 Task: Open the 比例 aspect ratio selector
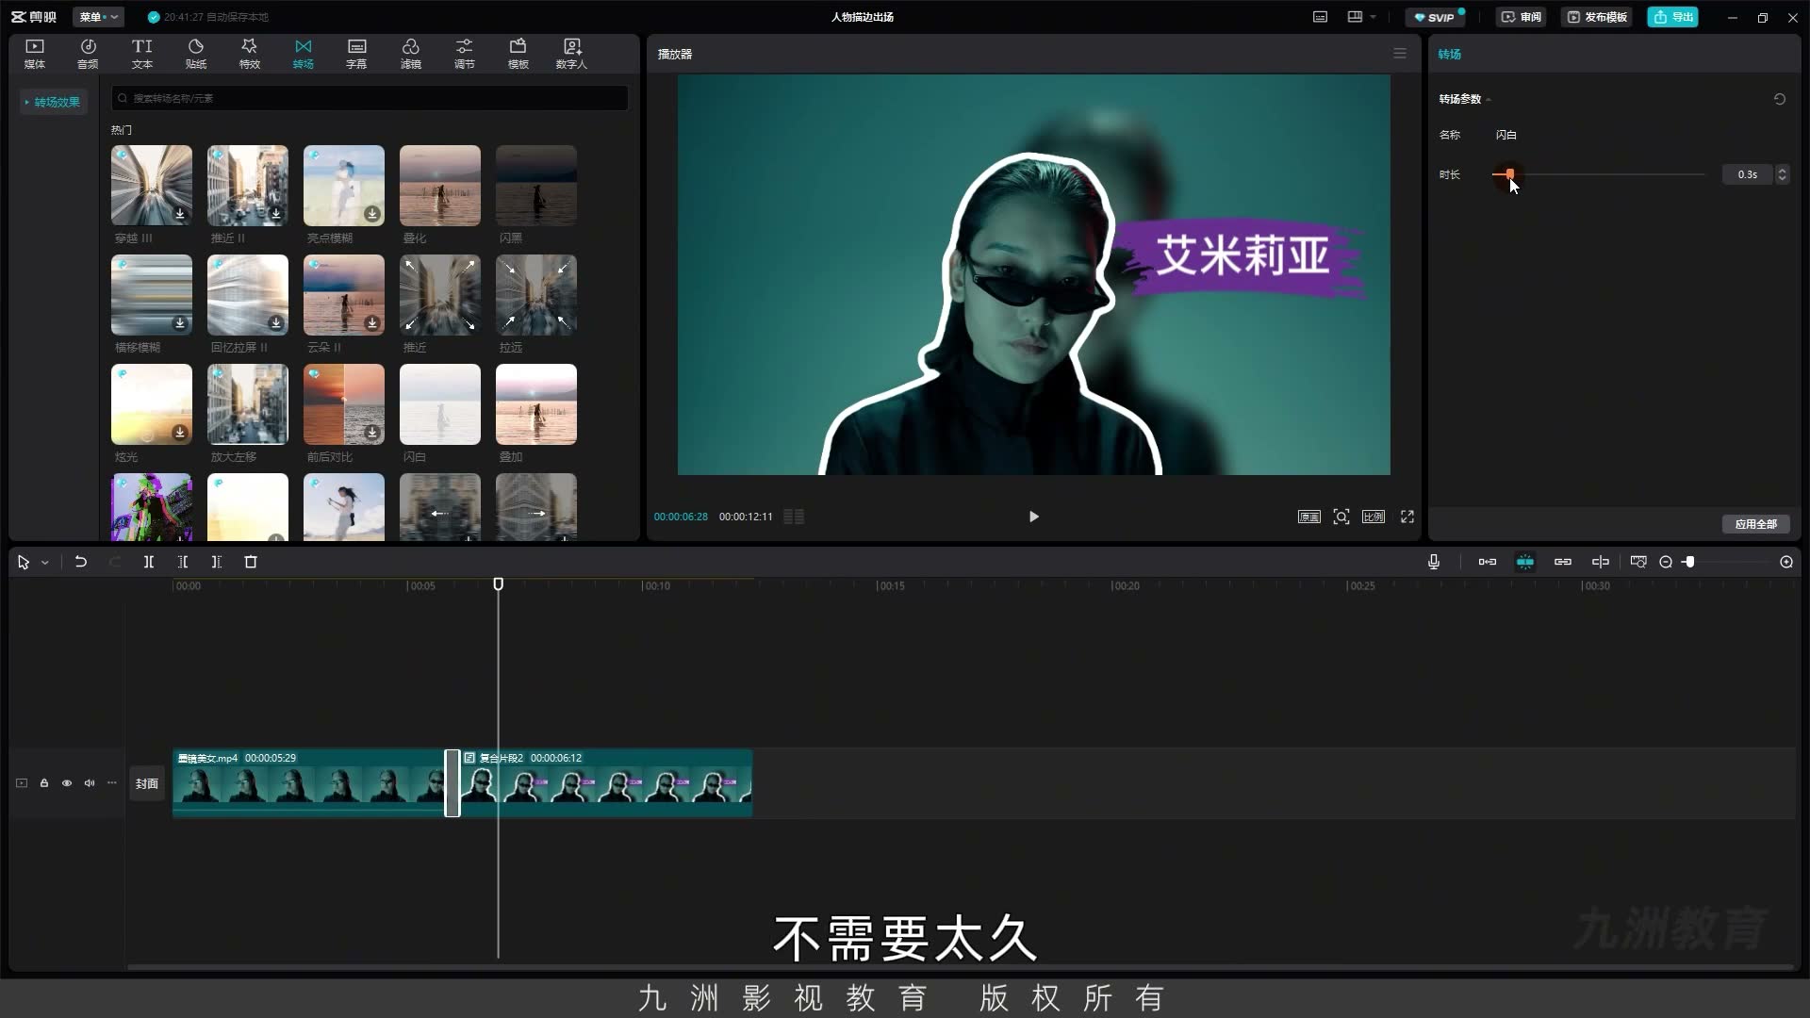[1374, 517]
